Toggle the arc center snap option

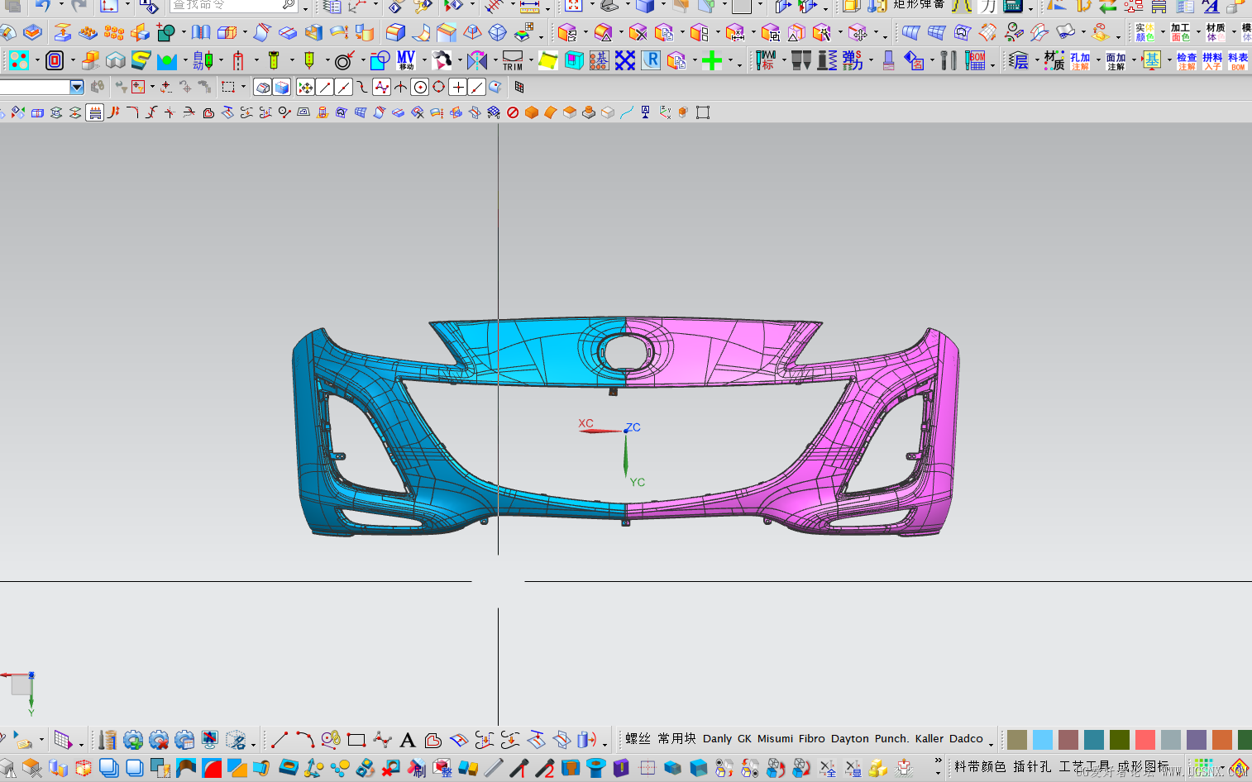click(x=420, y=87)
